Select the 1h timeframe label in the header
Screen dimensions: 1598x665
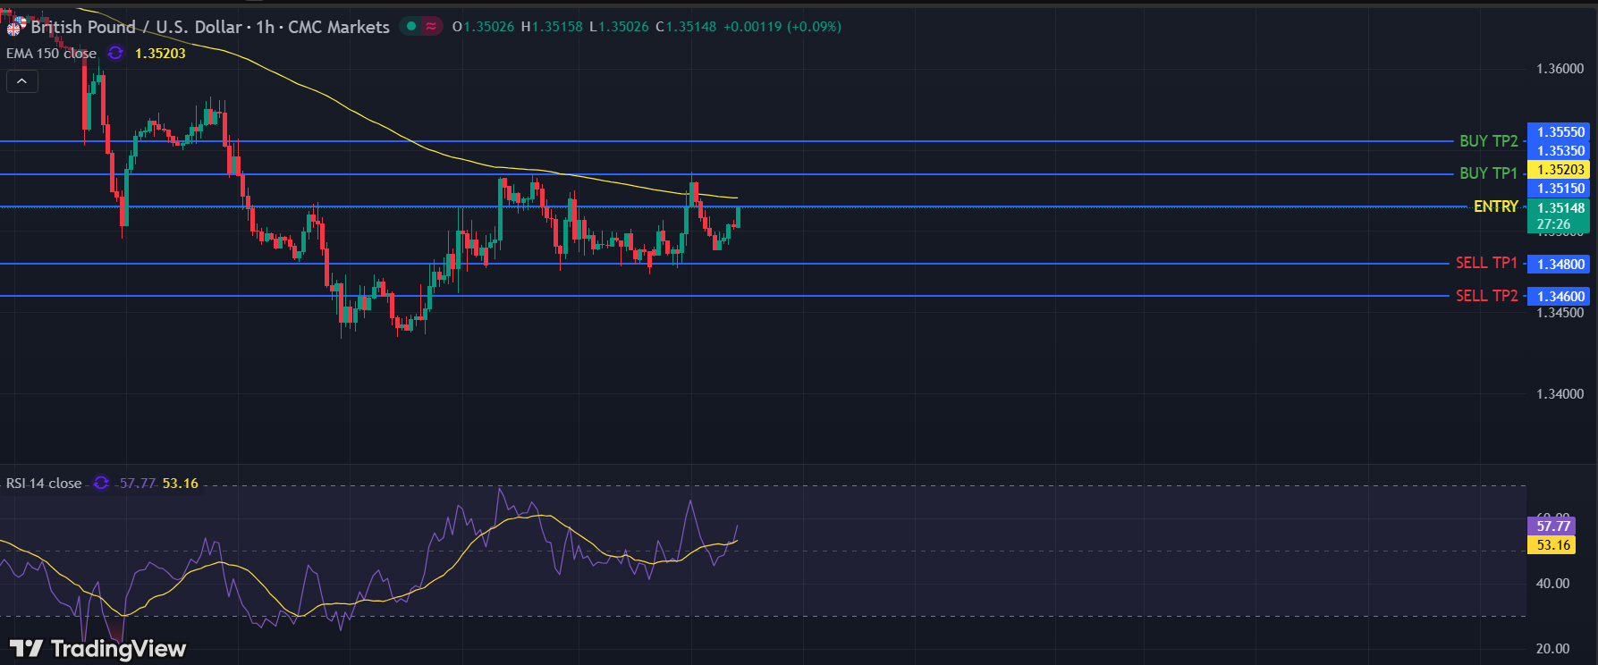tap(265, 27)
